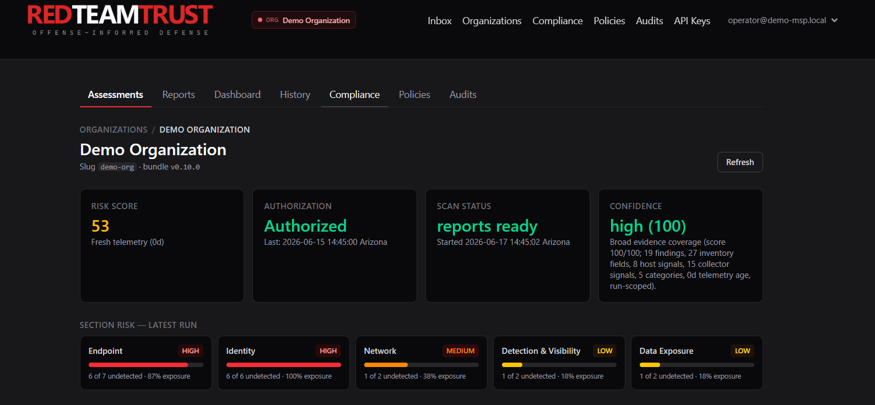Switch to the Reports tab
Viewport: 875px width, 405px height.
click(179, 95)
